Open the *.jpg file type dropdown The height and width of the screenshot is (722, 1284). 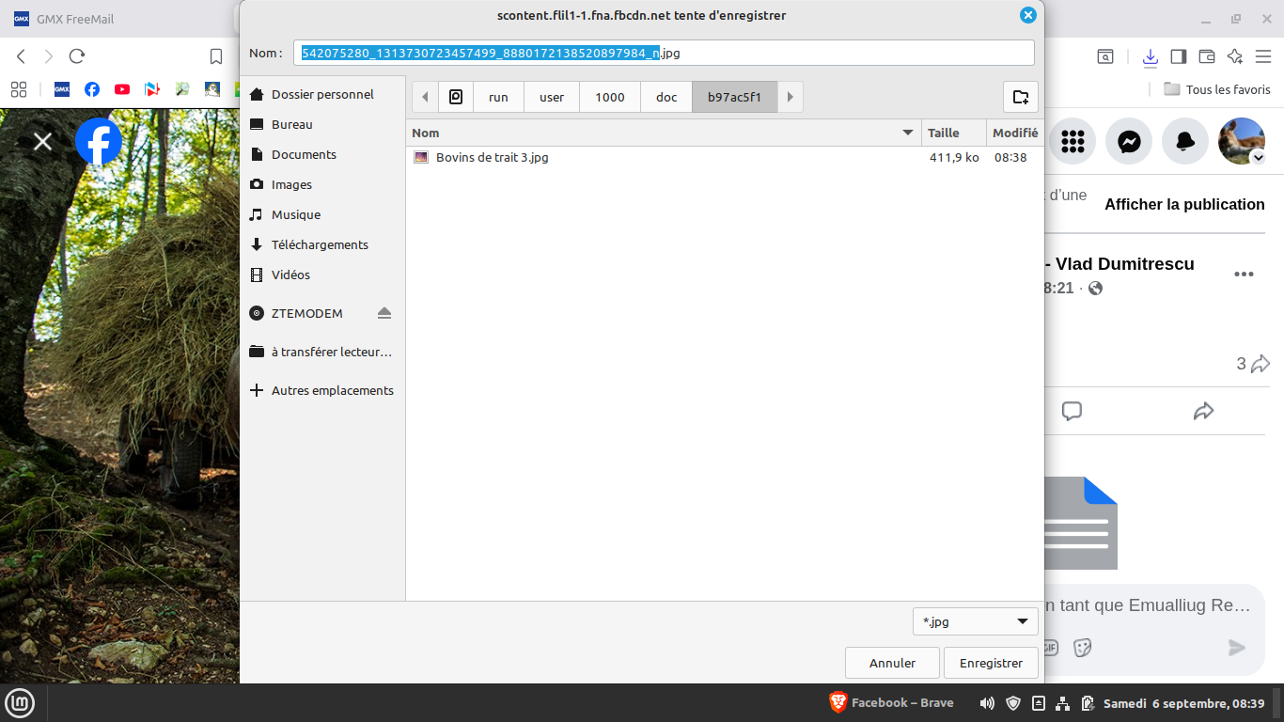(x=975, y=621)
